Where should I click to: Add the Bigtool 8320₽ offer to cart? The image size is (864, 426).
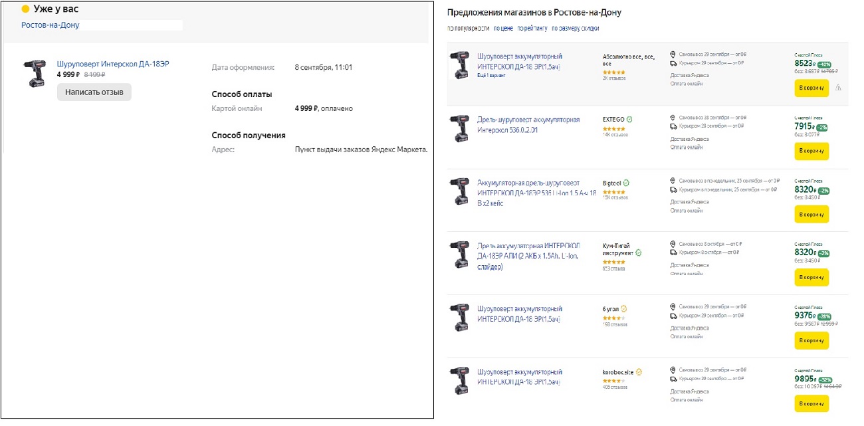pyautogui.click(x=811, y=214)
